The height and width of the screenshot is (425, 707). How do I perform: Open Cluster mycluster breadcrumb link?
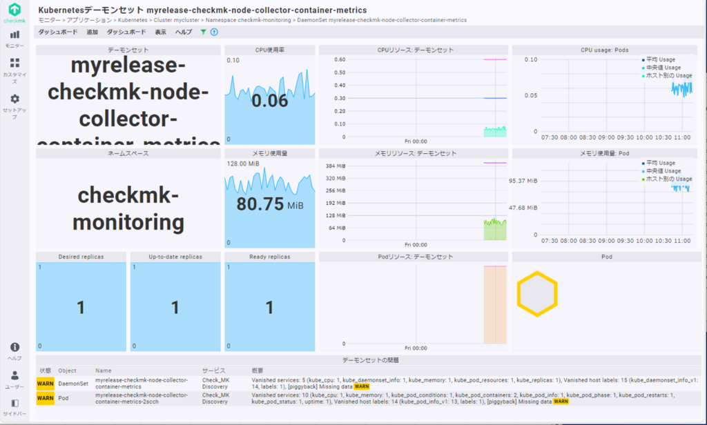click(176, 20)
